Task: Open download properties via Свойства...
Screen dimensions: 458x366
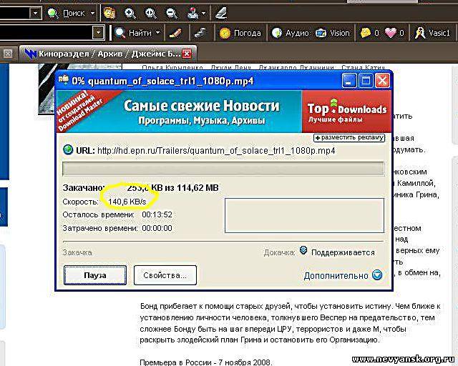Action: coord(165,275)
